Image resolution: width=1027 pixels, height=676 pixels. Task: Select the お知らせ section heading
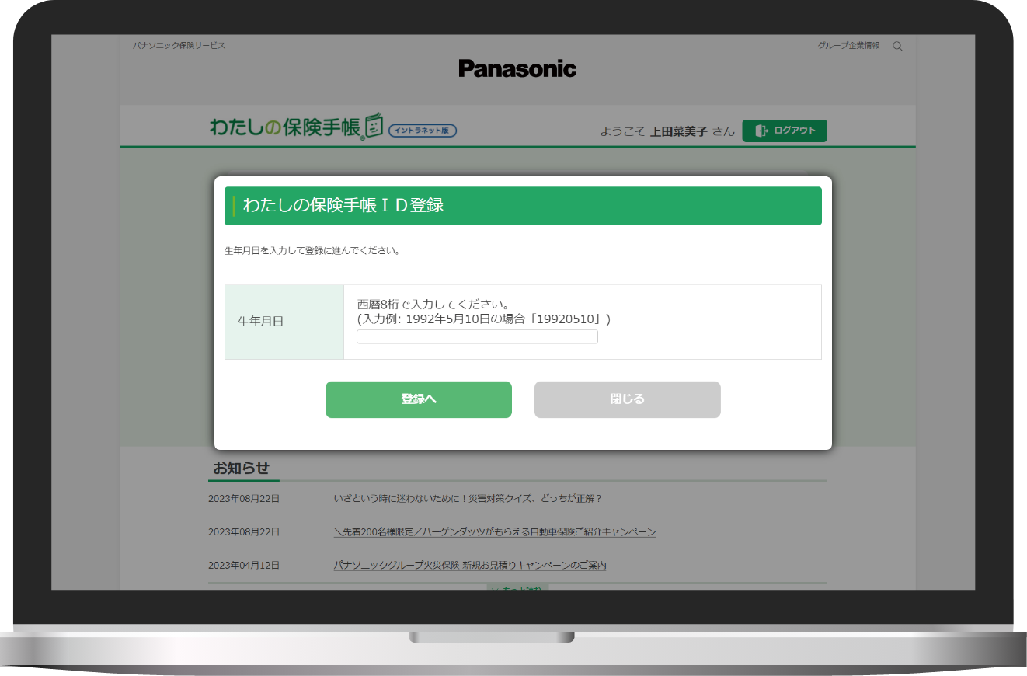(242, 469)
